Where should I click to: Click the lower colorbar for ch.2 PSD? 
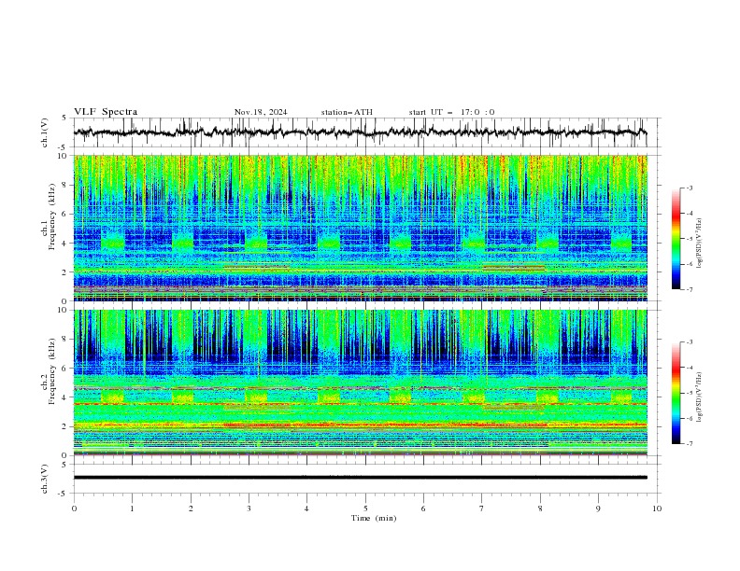(676, 393)
